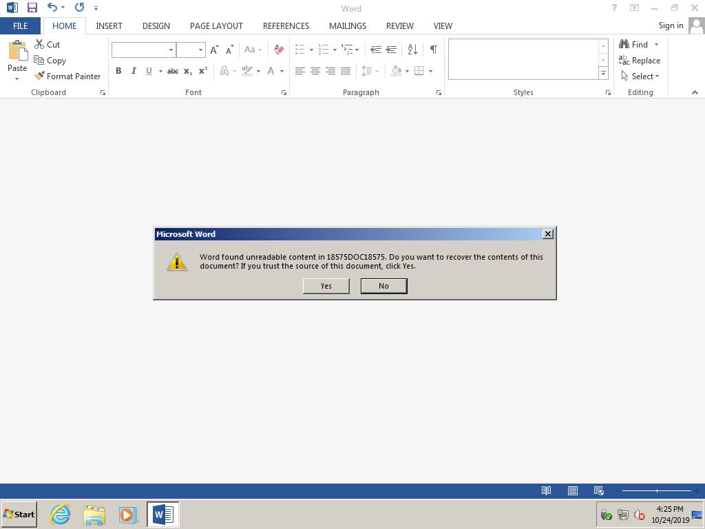Toggle Italic formatting
This screenshot has height=529, width=705.
coord(134,71)
